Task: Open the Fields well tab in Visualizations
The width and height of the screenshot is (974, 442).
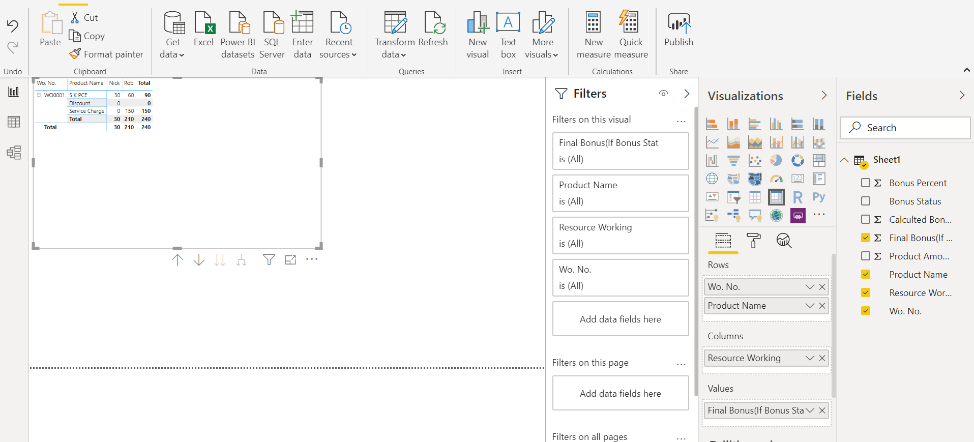Action: [723, 241]
